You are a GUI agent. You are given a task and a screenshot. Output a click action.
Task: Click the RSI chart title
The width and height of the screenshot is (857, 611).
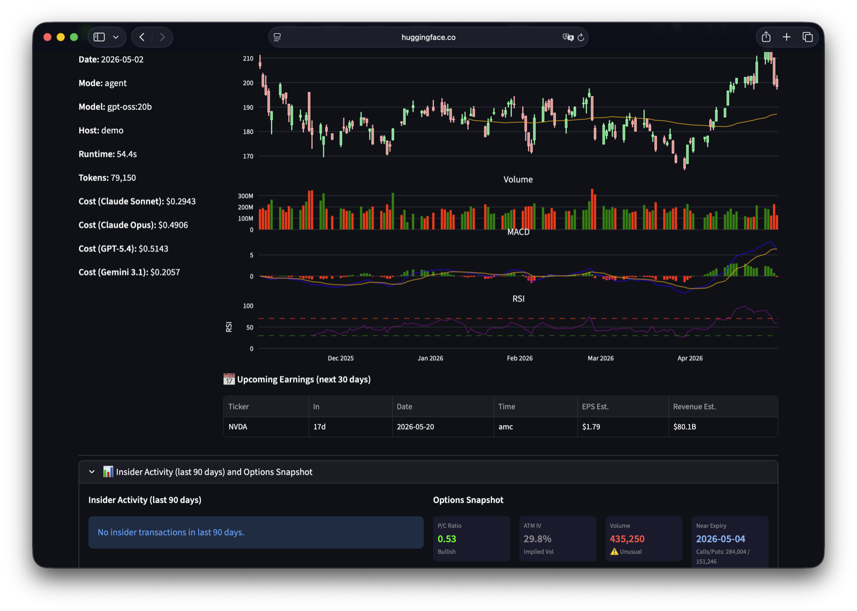pos(518,299)
